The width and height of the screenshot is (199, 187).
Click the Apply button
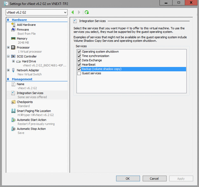(181, 178)
